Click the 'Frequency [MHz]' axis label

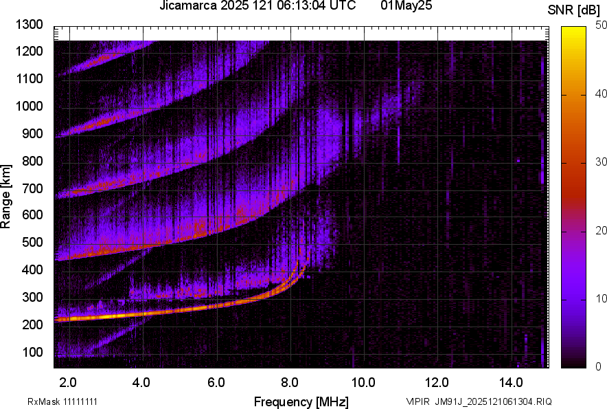[x=301, y=402]
